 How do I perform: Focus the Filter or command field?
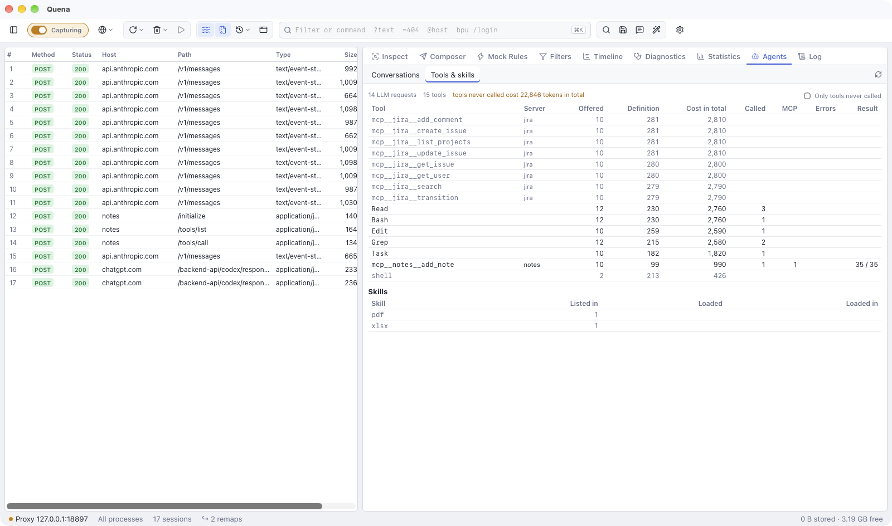click(x=435, y=30)
